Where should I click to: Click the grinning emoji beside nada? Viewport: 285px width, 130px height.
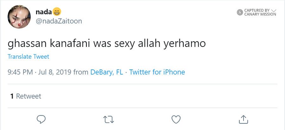point(57,12)
